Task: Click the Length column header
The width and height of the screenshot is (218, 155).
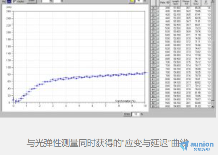Action: 176,3
